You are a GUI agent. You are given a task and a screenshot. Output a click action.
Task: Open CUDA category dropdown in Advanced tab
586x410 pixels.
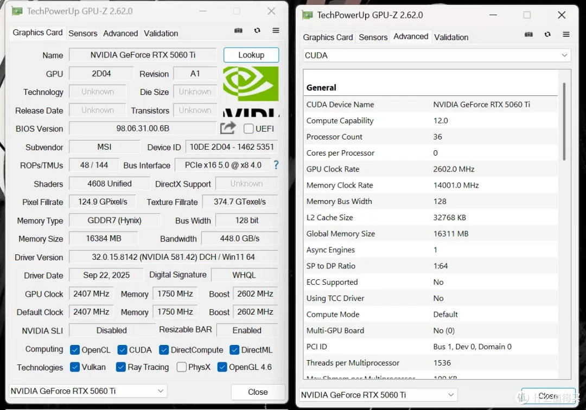[x=437, y=55]
